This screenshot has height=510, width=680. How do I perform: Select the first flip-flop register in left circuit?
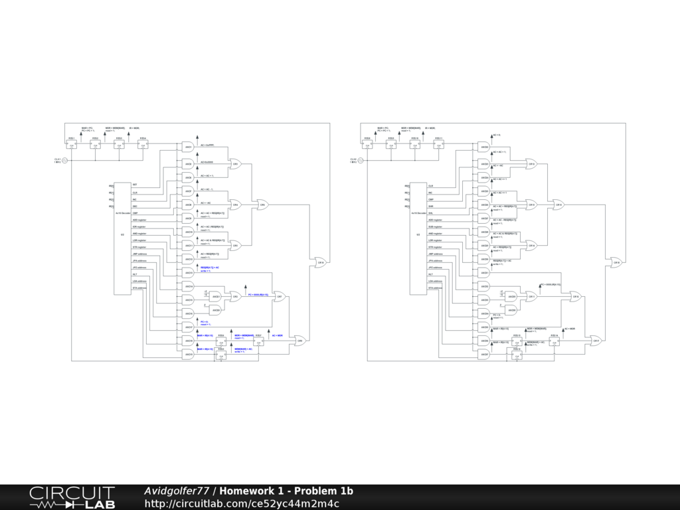[71, 145]
